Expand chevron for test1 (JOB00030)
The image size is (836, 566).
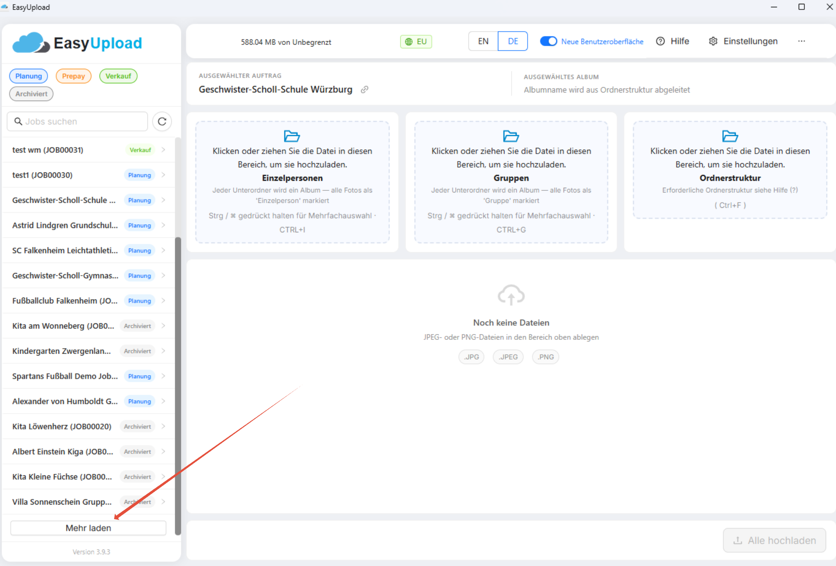pos(164,175)
